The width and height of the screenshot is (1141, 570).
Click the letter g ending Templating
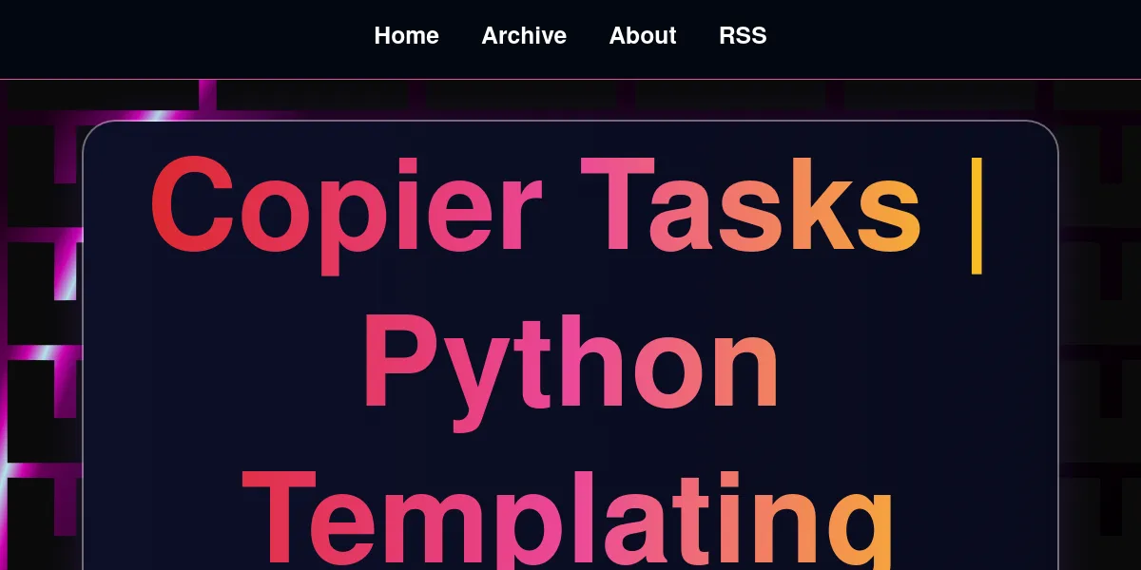861,532
